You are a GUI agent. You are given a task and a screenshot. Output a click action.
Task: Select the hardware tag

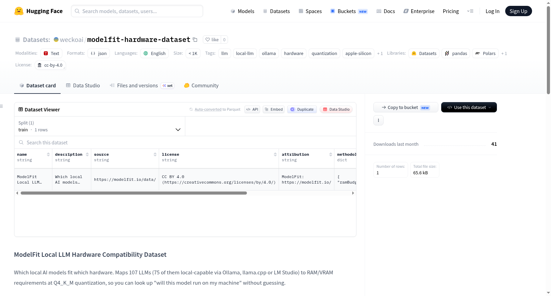point(294,53)
